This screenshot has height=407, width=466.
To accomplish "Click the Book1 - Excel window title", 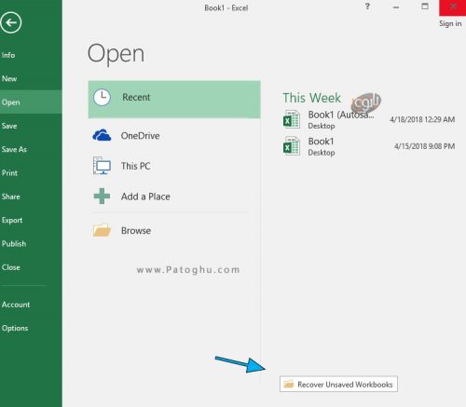I will 226,7.
